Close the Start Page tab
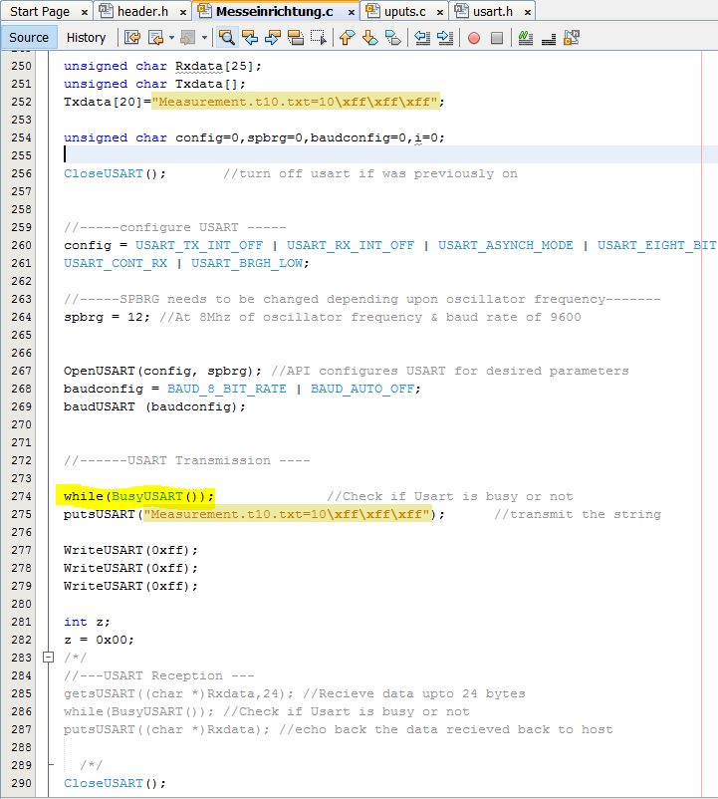The width and height of the screenshot is (718, 799). pos(85,12)
